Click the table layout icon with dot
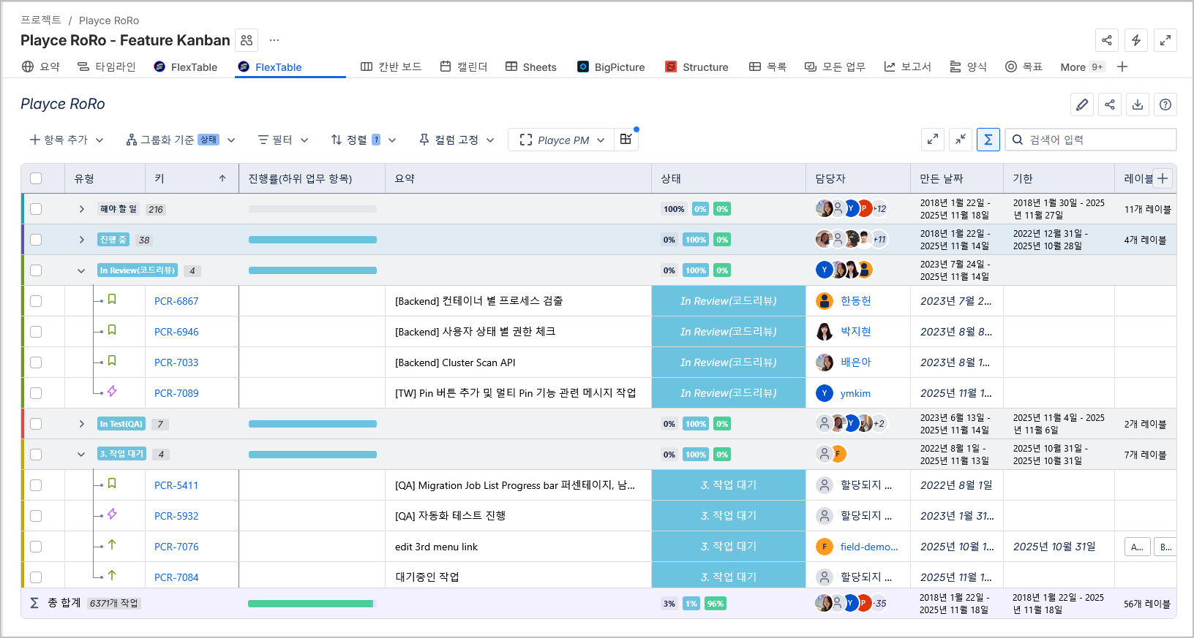The image size is (1194, 638). (x=626, y=140)
